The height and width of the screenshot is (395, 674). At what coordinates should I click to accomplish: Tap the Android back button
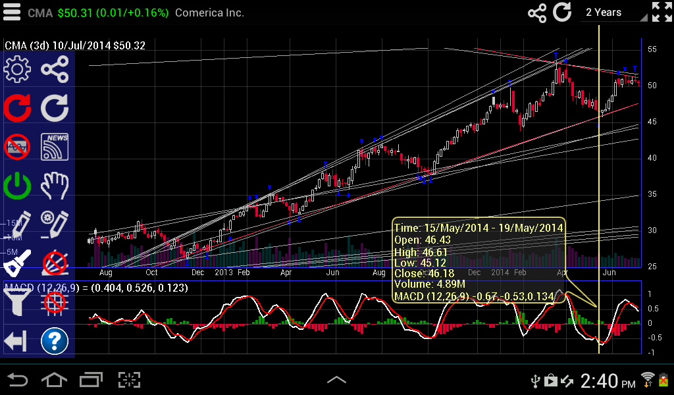tap(18, 380)
